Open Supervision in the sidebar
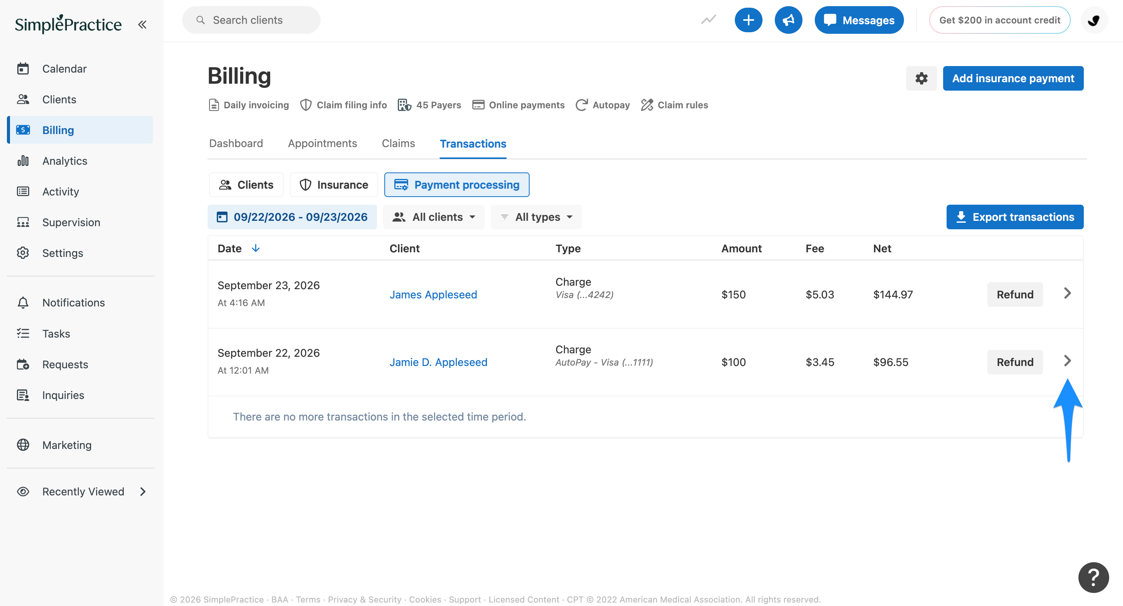Viewport: 1123px width, 606px height. (x=71, y=222)
